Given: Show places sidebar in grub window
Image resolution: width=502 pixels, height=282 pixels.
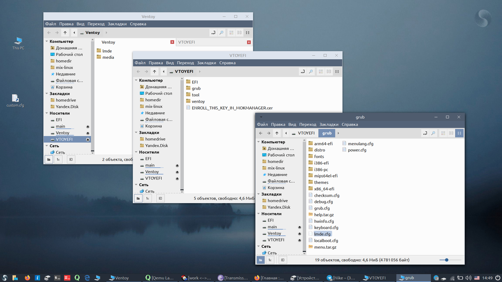Looking at the screenshot, I should point(261,260).
